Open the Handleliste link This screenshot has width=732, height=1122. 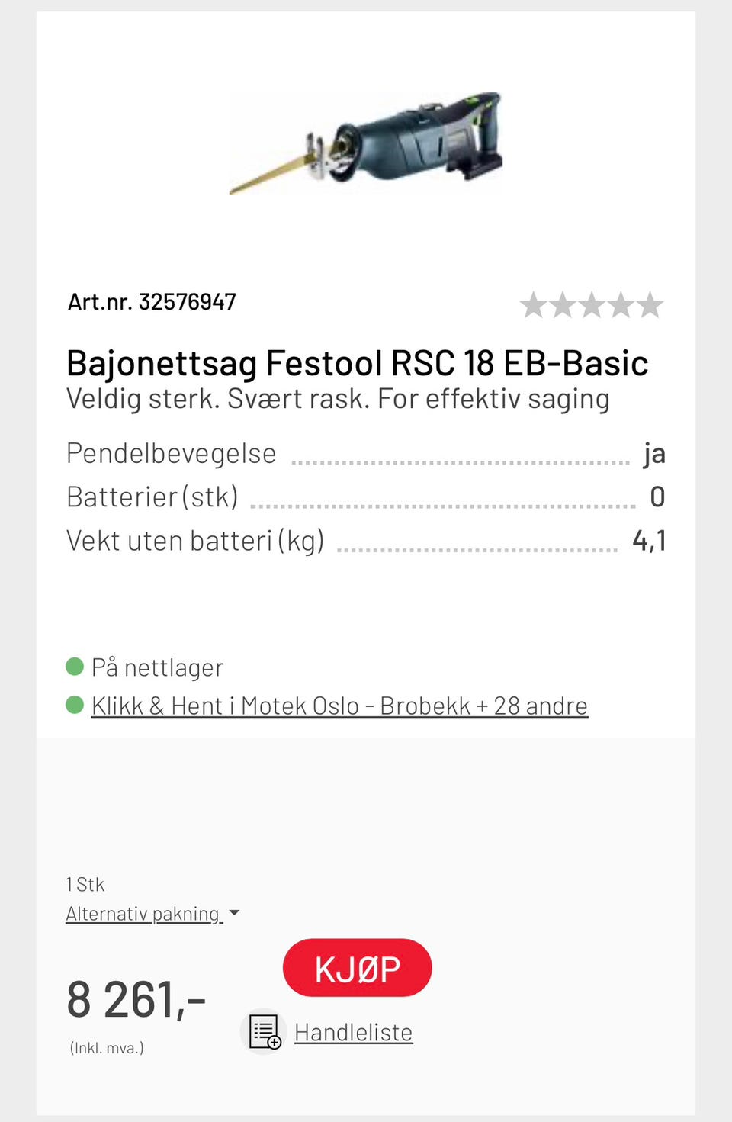pyautogui.click(x=353, y=1033)
